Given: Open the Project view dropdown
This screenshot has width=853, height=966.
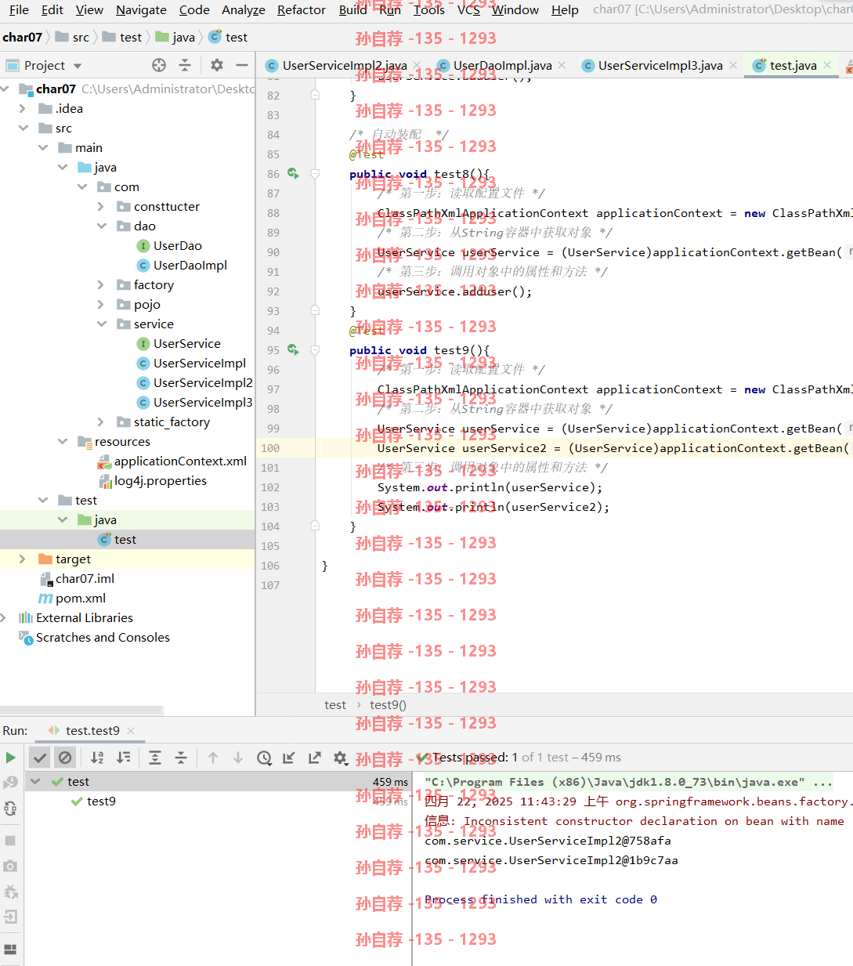Looking at the screenshot, I should (78, 66).
